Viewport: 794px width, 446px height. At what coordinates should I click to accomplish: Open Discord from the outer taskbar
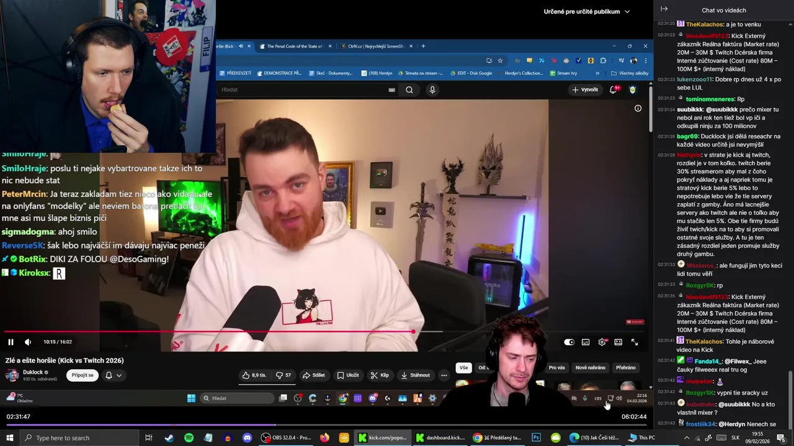248,438
